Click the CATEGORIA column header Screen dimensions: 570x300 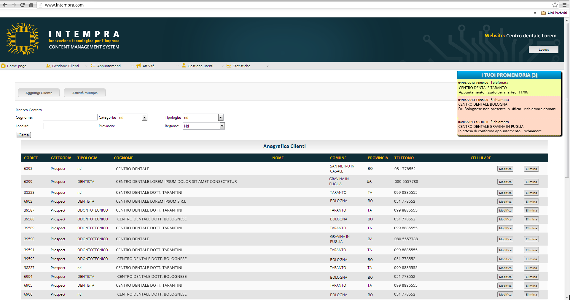point(61,158)
